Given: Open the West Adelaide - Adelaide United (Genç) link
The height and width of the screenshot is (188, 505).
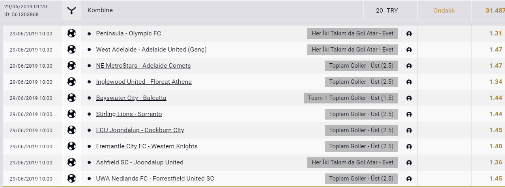Looking at the screenshot, I should [151, 50].
